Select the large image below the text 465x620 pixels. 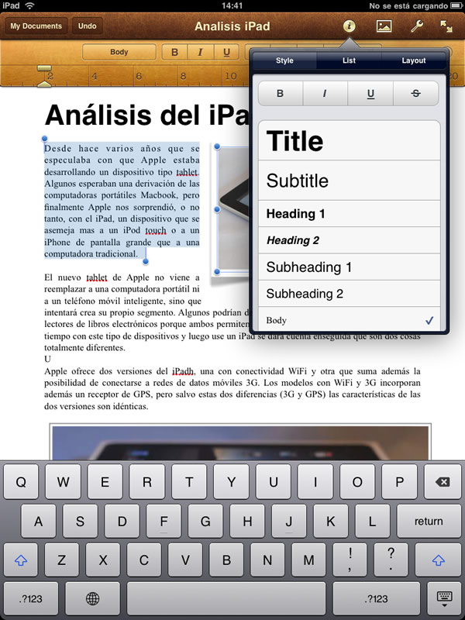point(240,442)
